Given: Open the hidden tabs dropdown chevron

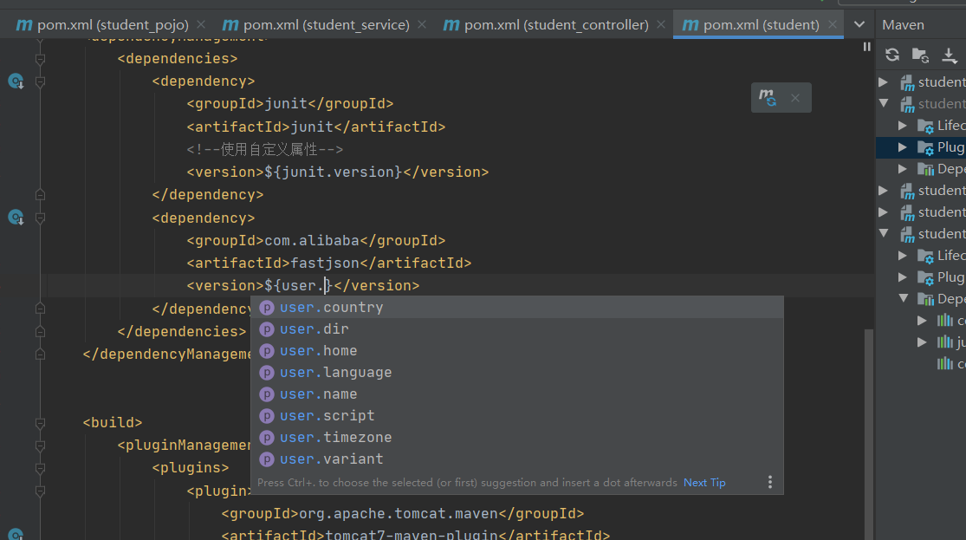Looking at the screenshot, I should pos(859,24).
